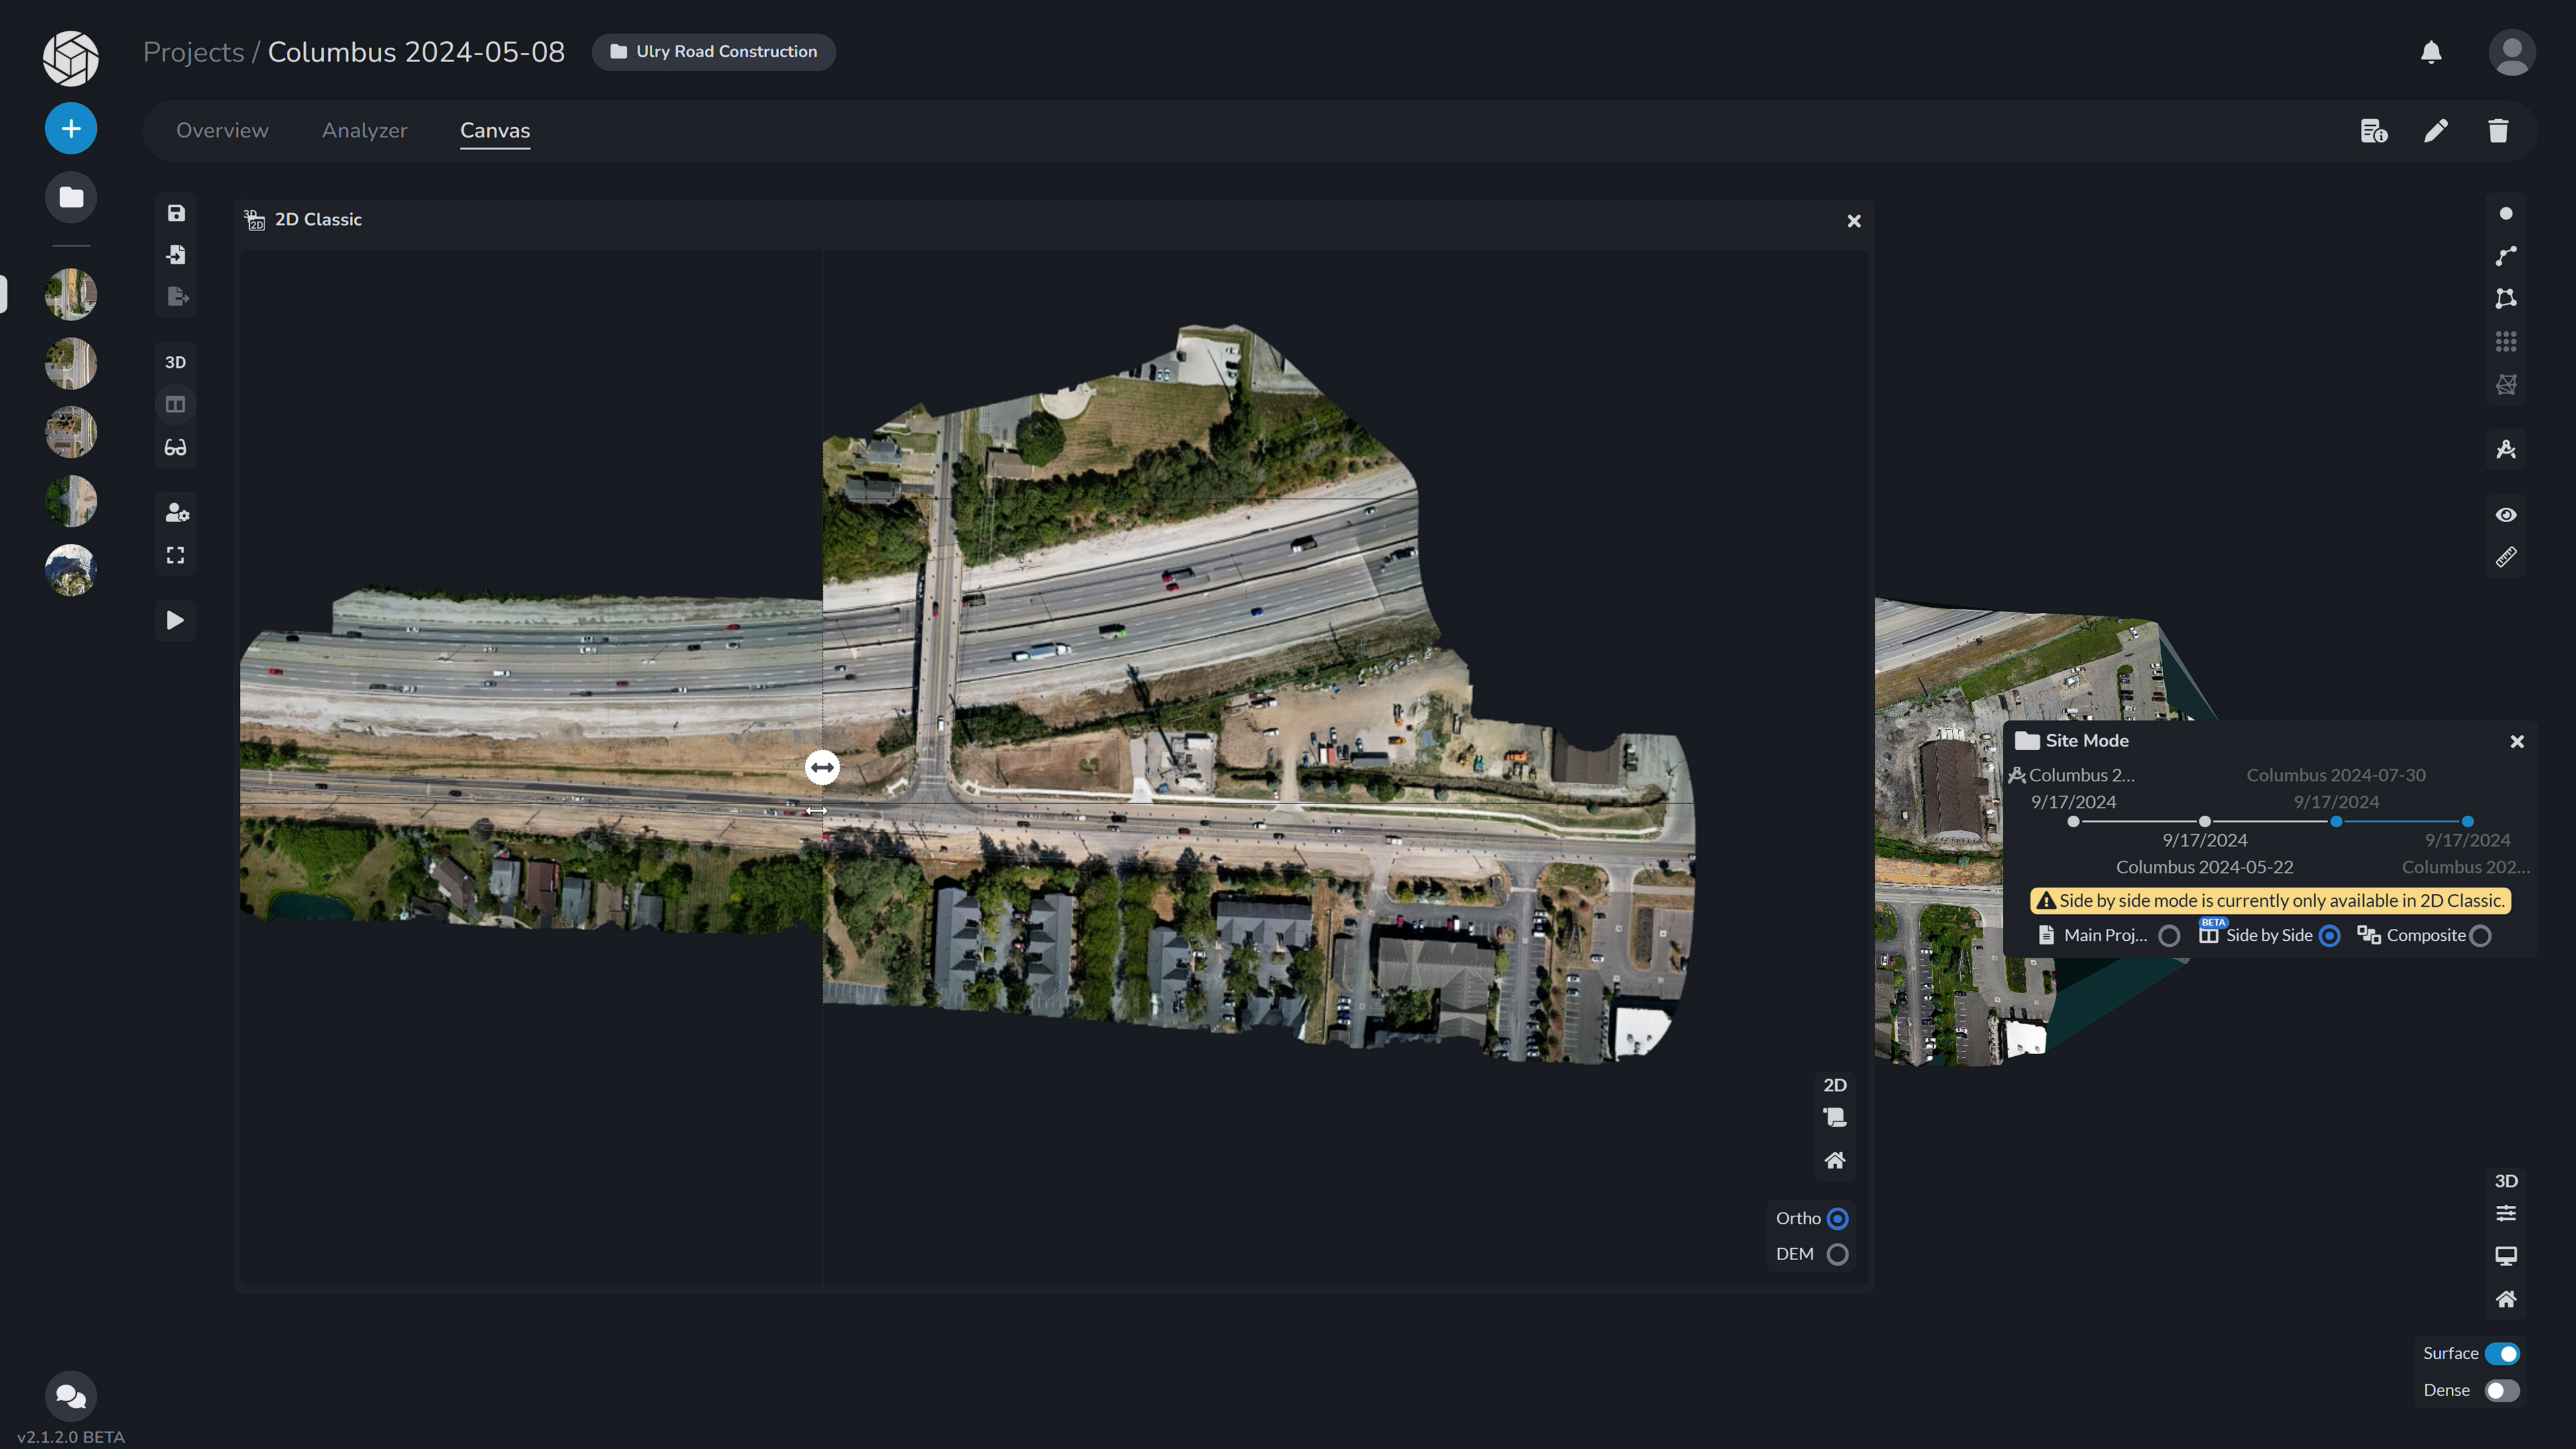
Task: Switch to 3D view from left sidebar
Action: click(175, 362)
